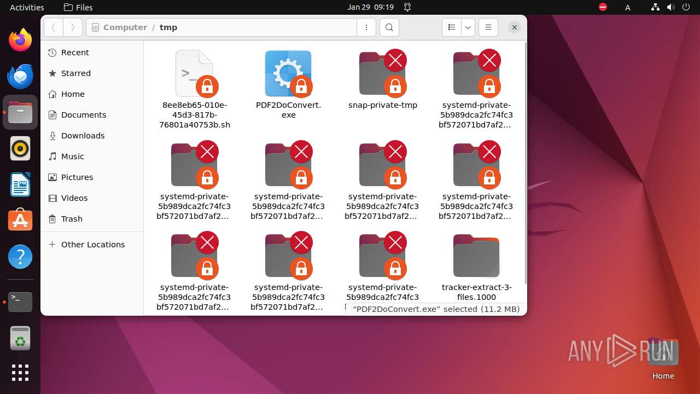Viewport: 700px width, 394px height.
Task: Click the red do-not-disturb indicator in top bar
Action: click(x=603, y=7)
